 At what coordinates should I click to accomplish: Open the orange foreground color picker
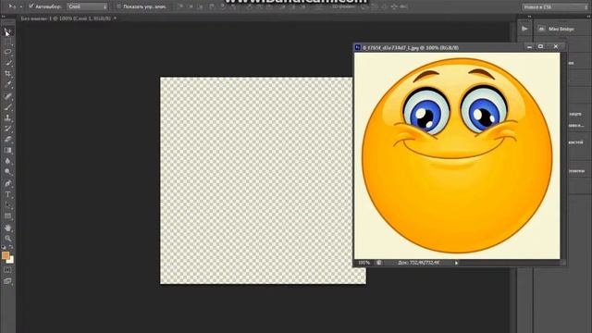tap(6, 255)
